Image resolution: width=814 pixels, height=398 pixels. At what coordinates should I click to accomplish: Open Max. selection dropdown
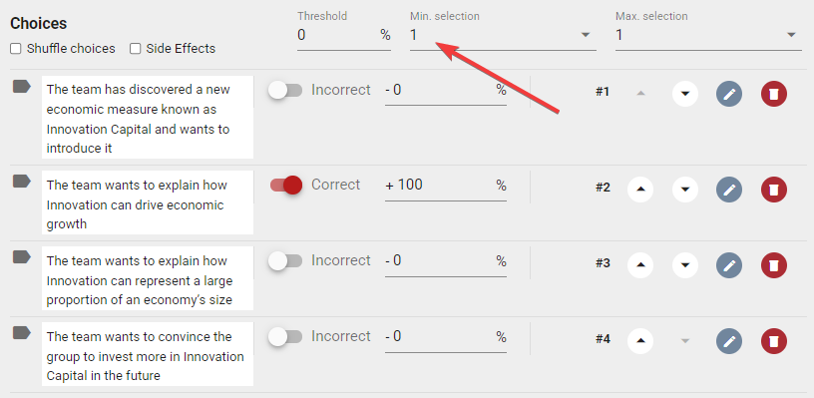point(708,35)
